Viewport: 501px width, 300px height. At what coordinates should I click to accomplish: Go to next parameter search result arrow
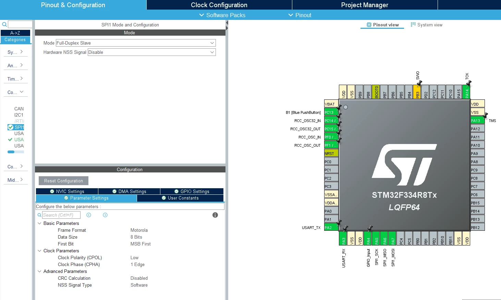(x=105, y=215)
